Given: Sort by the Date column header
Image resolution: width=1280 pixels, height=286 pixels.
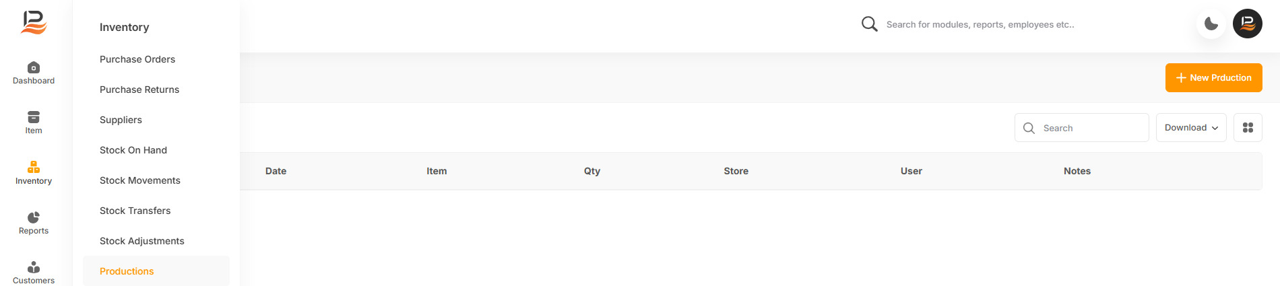Looking at the screenshot, I should (276, 171).
